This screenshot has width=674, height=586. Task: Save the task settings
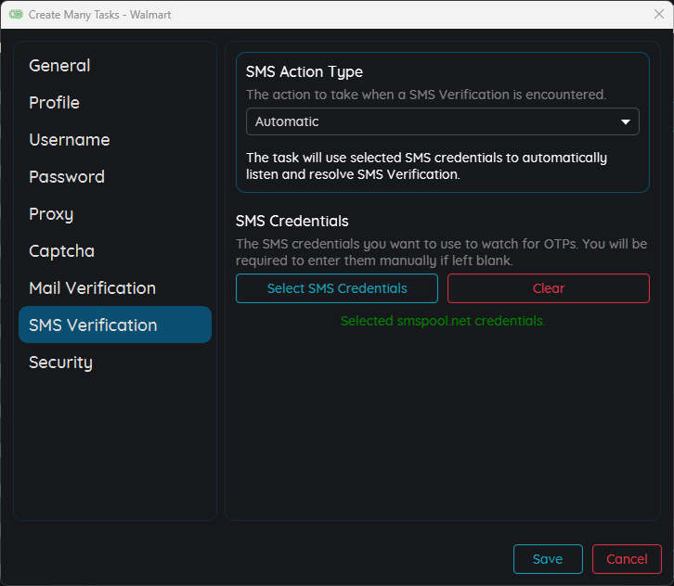[547, 559]
